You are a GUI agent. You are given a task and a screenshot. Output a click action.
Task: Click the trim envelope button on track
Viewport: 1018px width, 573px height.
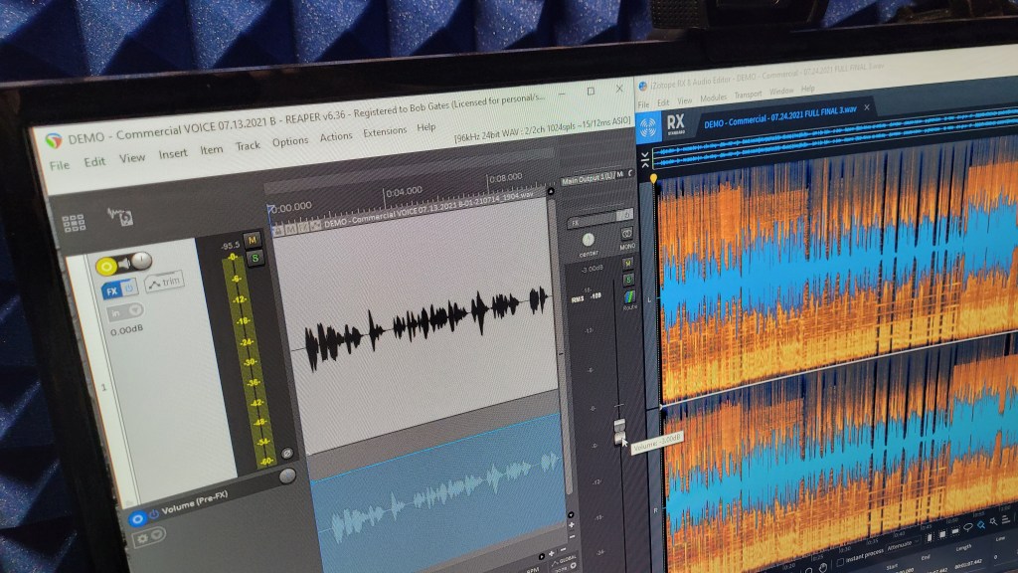[x=164, y=285]
